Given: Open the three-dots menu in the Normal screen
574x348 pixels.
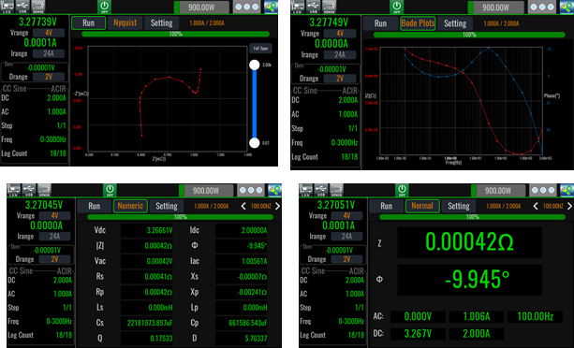Looking at the screenshot, I should click(543, 190).
